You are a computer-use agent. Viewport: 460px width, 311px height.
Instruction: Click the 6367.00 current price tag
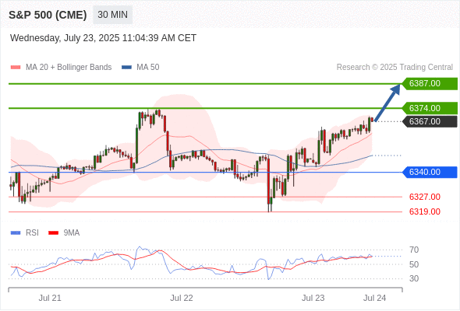pos(430,121)
